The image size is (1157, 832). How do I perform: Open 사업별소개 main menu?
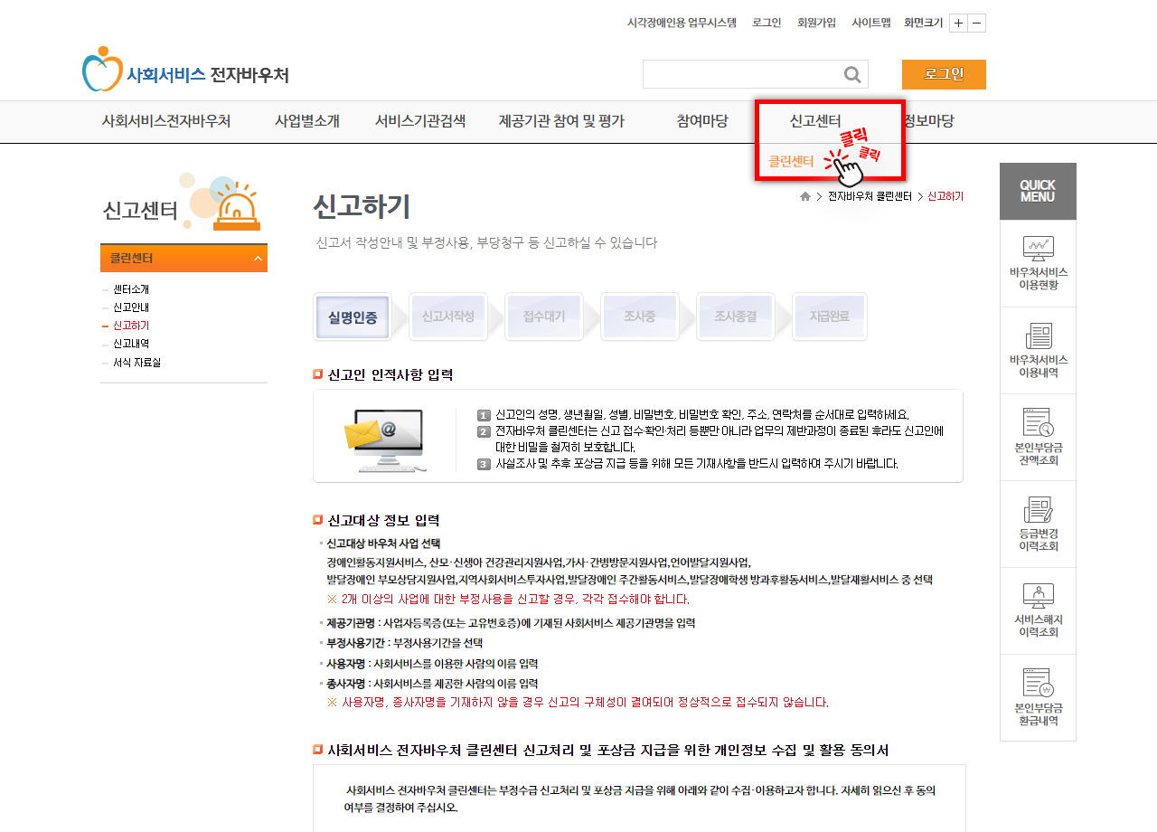[307, 121]
